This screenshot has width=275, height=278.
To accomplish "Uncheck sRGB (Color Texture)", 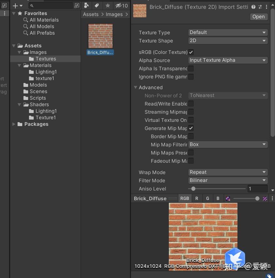I will (191, 52).
